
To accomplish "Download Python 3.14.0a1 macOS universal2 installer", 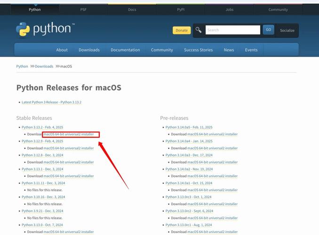I will pos(212,190).
